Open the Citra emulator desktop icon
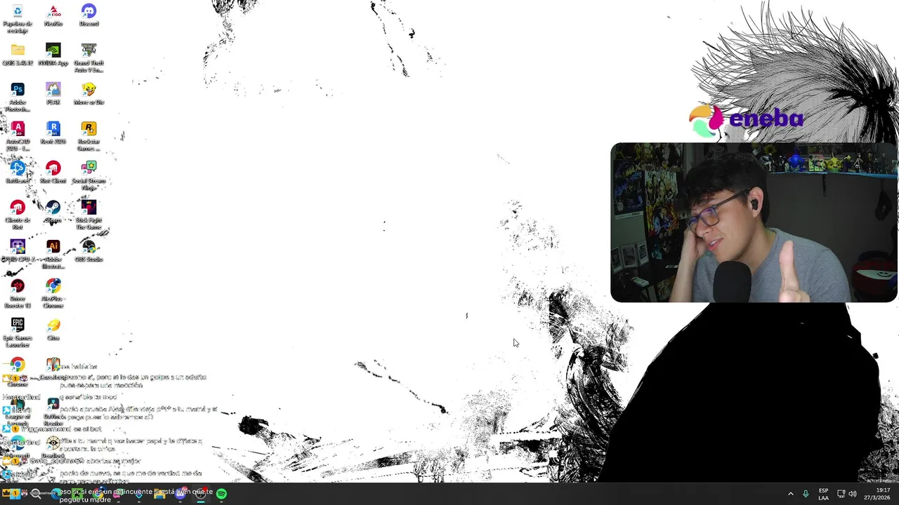The image size is (899, 505). [53, 330]
